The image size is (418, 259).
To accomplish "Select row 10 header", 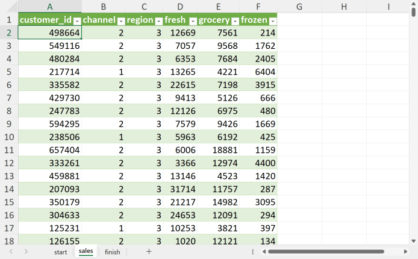I will [x=9, y=137].
